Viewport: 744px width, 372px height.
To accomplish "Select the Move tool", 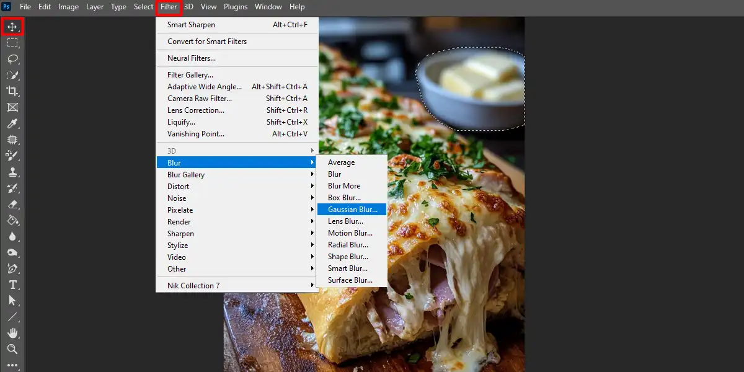I will coord(12,27).
